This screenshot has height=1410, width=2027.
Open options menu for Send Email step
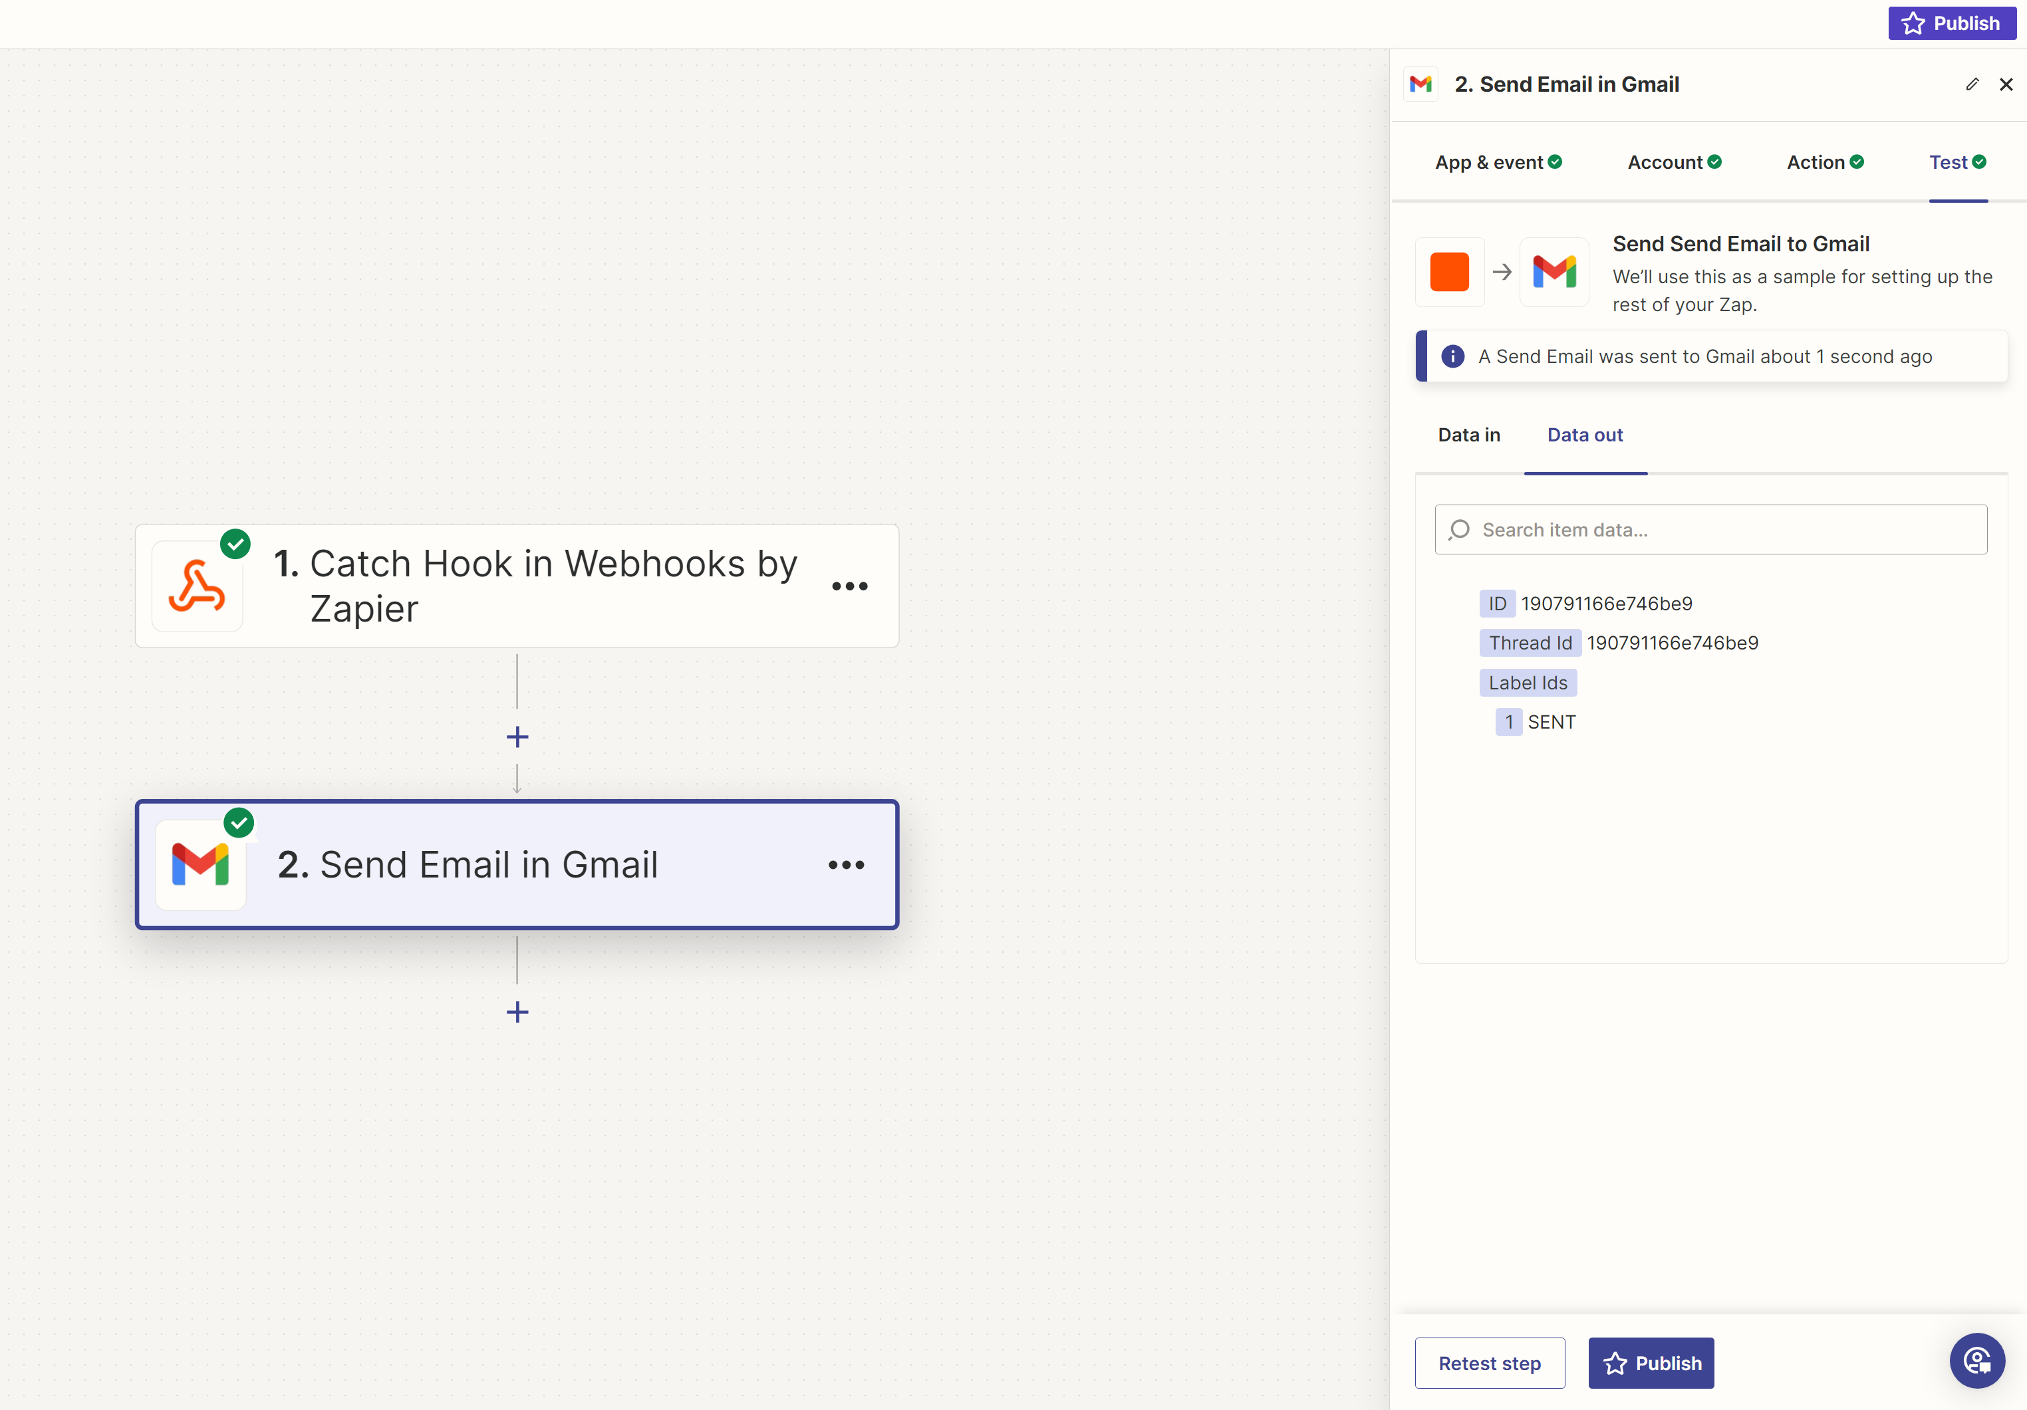pyautogui.click(x=846, y=865)
